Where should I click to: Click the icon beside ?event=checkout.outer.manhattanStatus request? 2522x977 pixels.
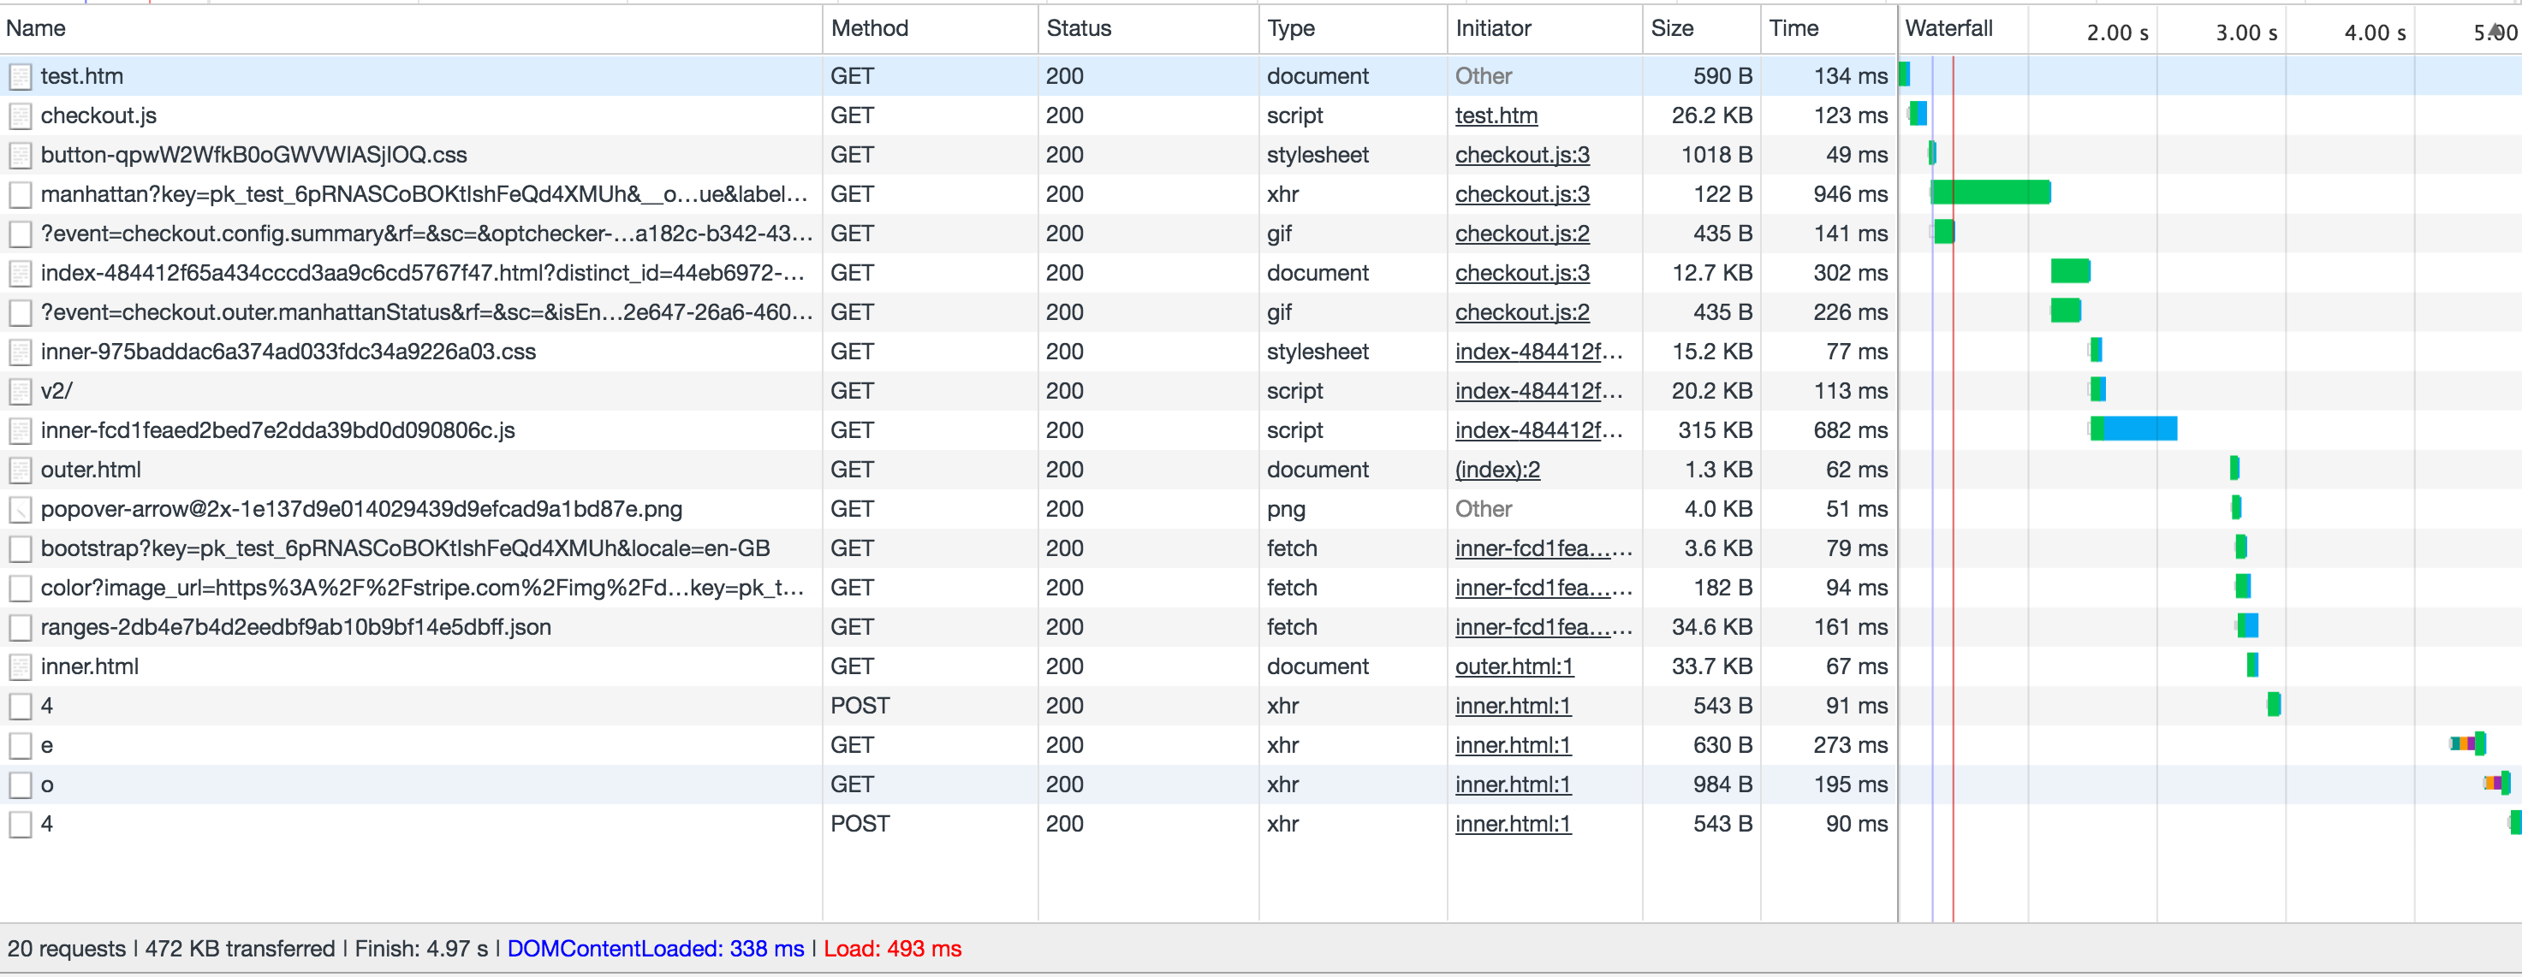point(20,312)
